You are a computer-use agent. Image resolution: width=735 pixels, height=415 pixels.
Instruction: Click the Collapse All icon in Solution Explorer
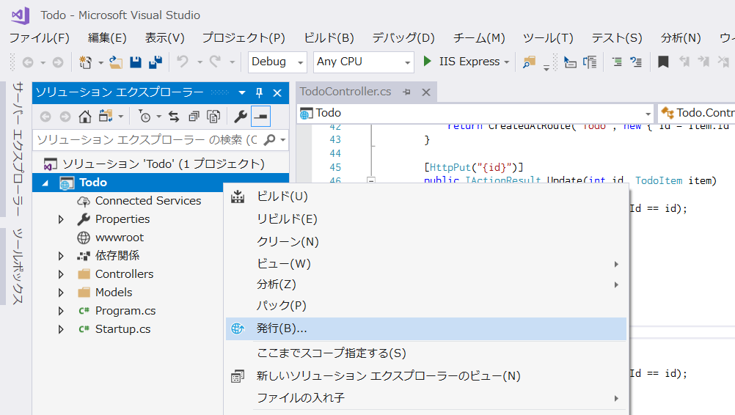194,116
